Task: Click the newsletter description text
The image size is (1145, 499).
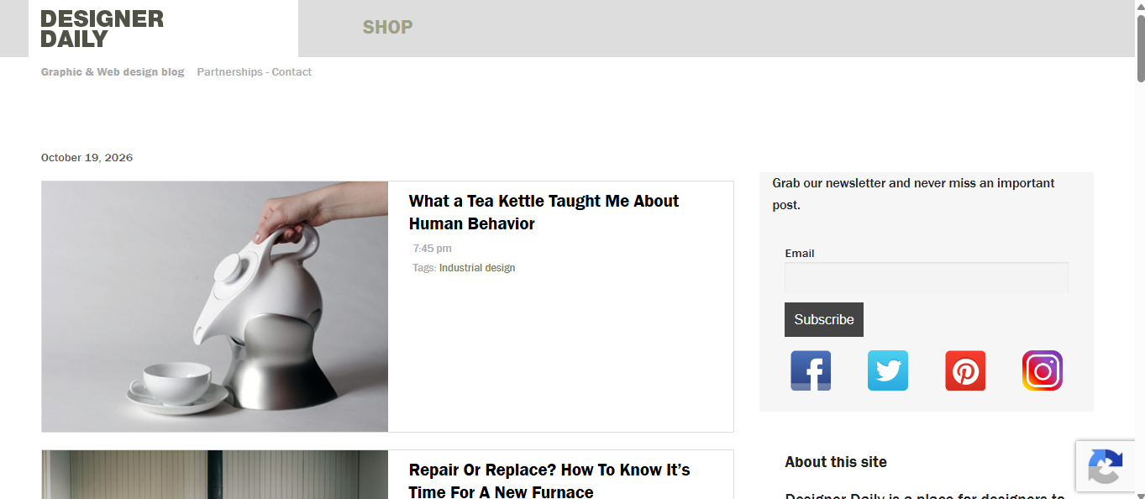Action: (x=914, y=194)
